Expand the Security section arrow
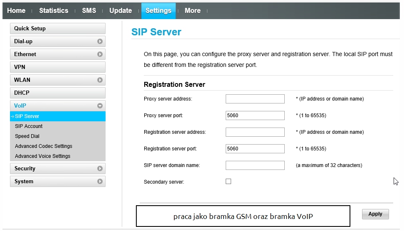This screenshot has width=404, height=231. [100, 169]
